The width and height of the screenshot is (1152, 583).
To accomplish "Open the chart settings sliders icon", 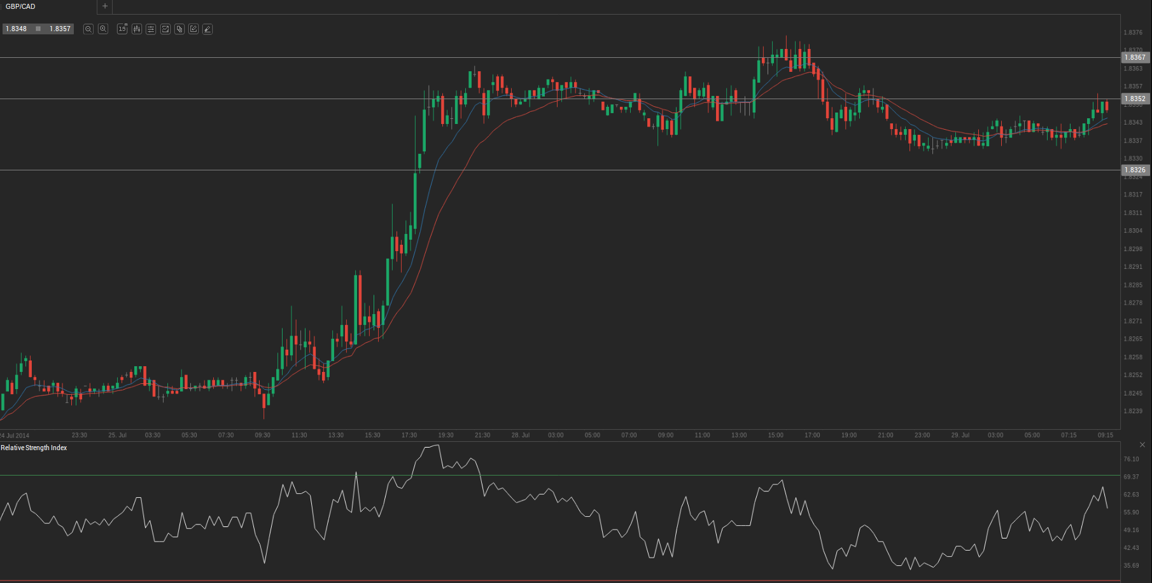I will (151, 29).
